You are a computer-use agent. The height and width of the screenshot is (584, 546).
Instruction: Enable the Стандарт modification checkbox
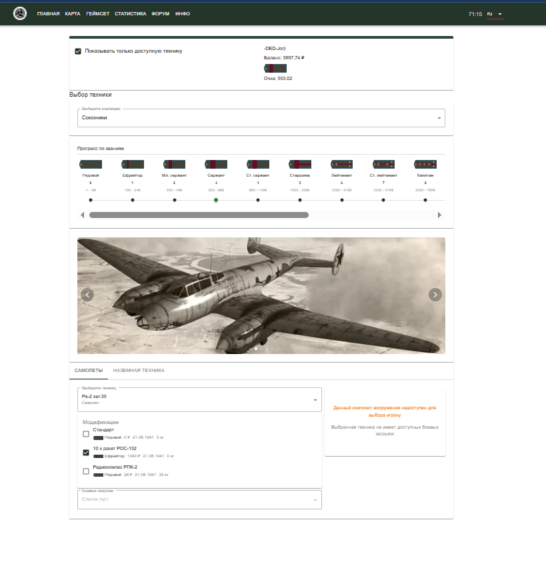tap(86, 434)
